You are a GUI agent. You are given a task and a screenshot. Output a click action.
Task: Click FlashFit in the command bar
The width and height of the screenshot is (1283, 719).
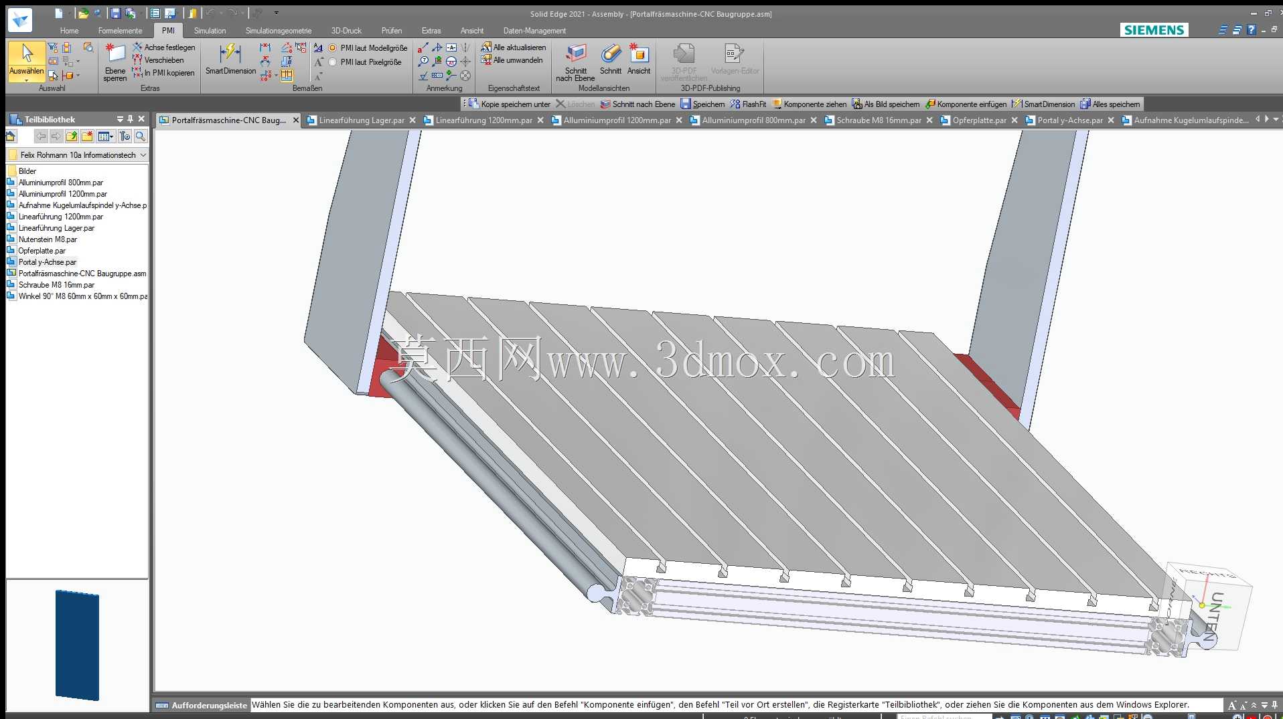pyautogui.click(x=748, y=104)
